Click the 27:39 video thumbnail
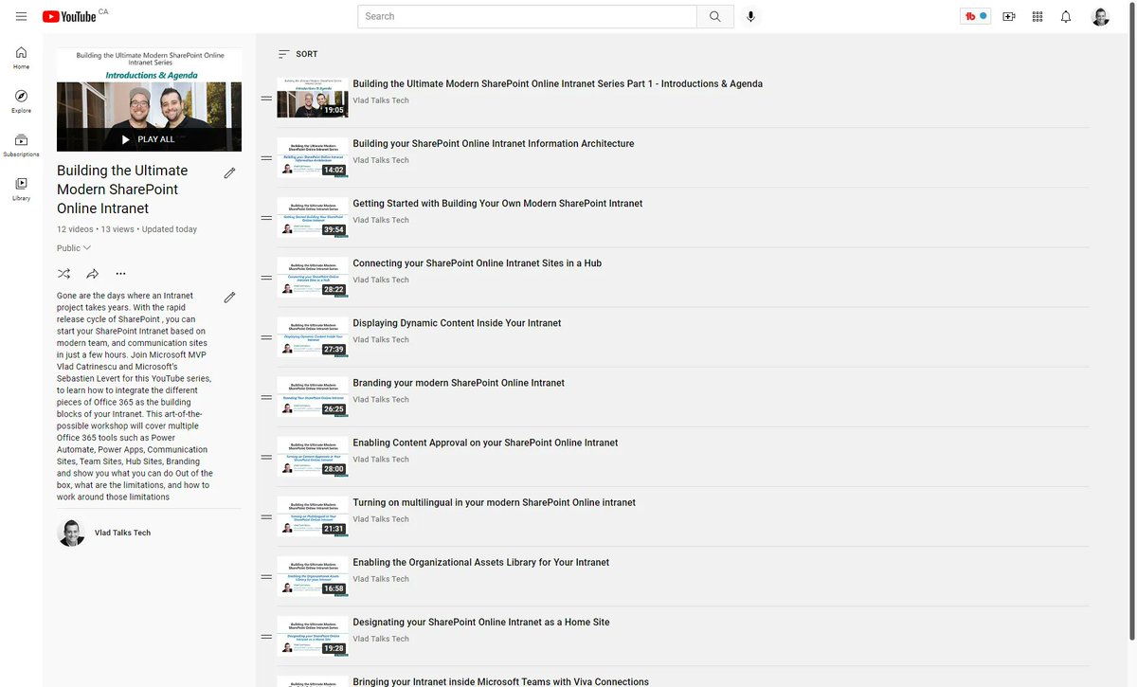The height and width of the screenshot is (687, 1137). pyautogui.click(x=313, y=336)
